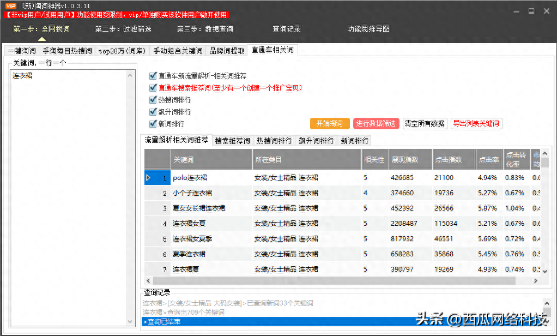The width and height of the screenshot is (557, 336).
Task: Open 第二步：过滤筛选 step menu
Action: pyautogui.click(x=123, y=29)
